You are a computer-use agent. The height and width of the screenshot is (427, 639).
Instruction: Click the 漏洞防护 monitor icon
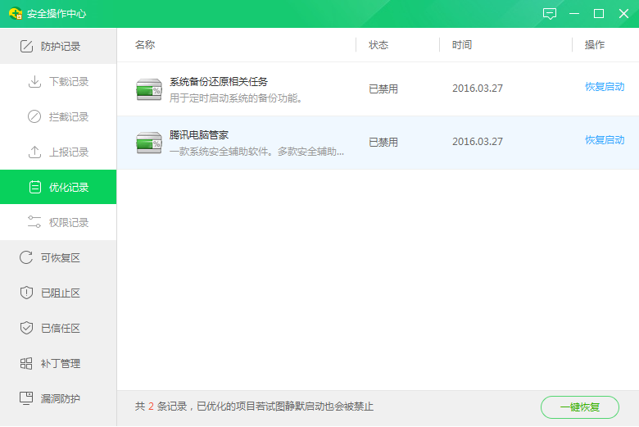point(26,398)
